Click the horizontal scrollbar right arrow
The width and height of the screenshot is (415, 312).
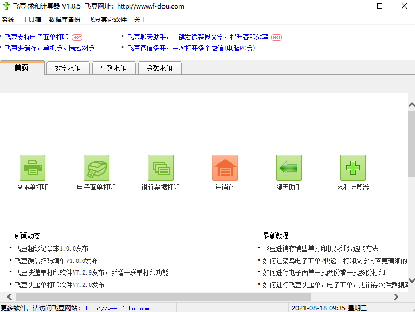coord(396,297)
